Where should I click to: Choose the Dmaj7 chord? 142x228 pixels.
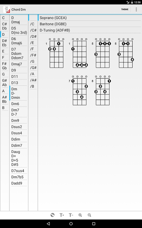point(19,64)
